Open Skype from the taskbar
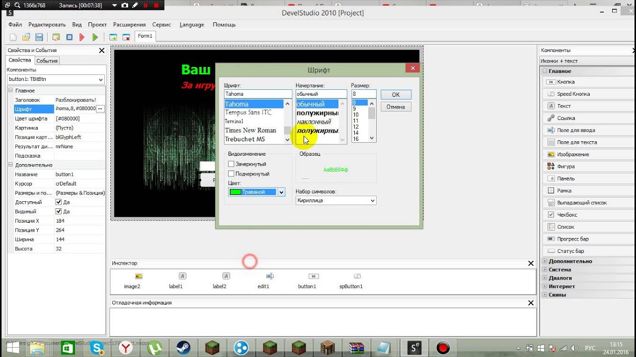The height and width of the screenshot is (357, 636). tap(96, 348)
